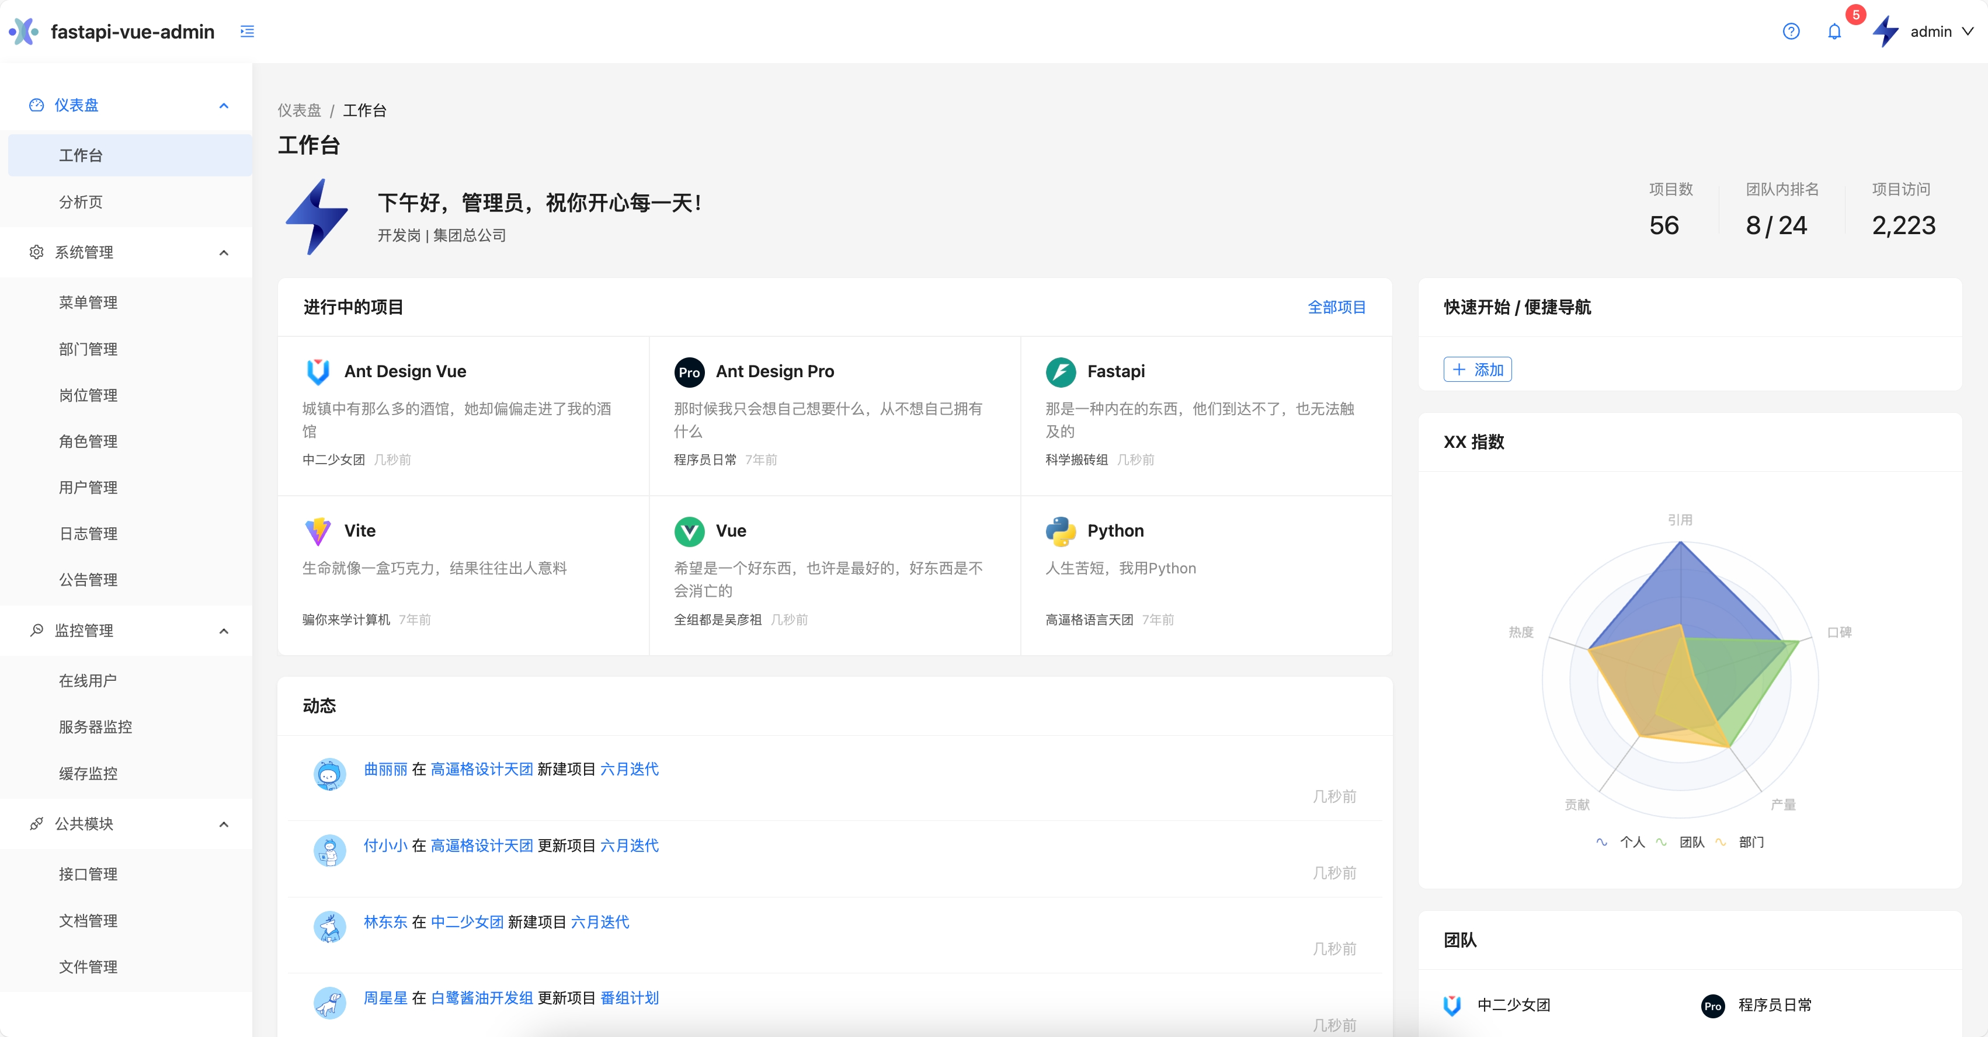The image size is (1988, 1037).
Task: Click 曲丽丽's avatar in activity feed
Action: coord(329,773)
